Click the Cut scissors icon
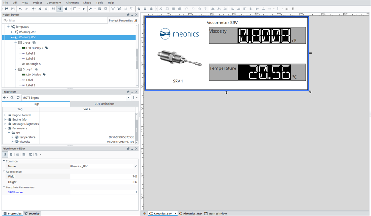 point(34,9)
